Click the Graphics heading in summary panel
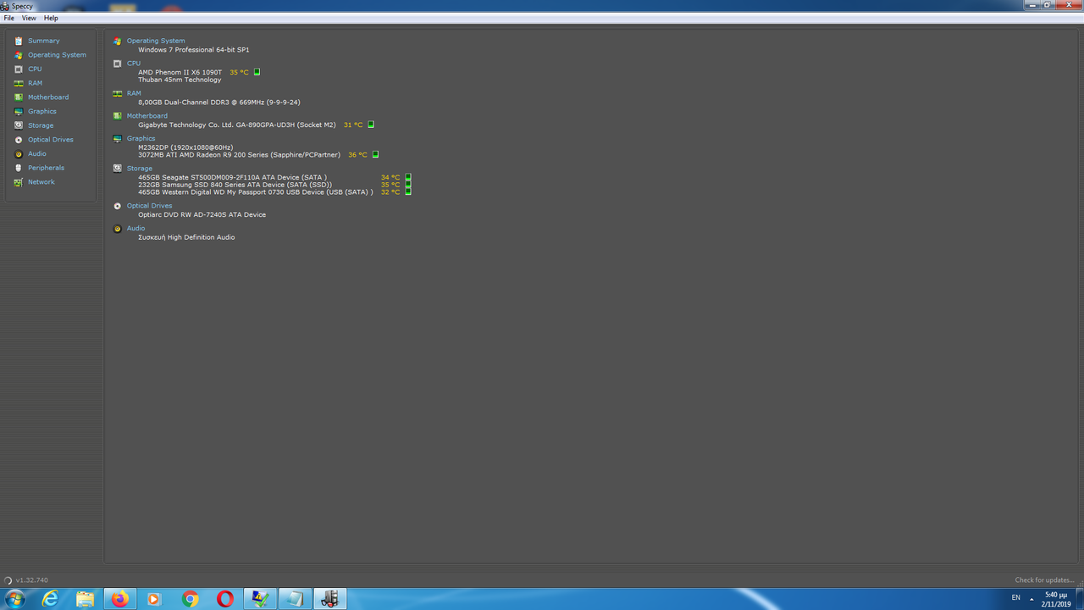This screenshot has height=610, width=1084. point(141,138)
